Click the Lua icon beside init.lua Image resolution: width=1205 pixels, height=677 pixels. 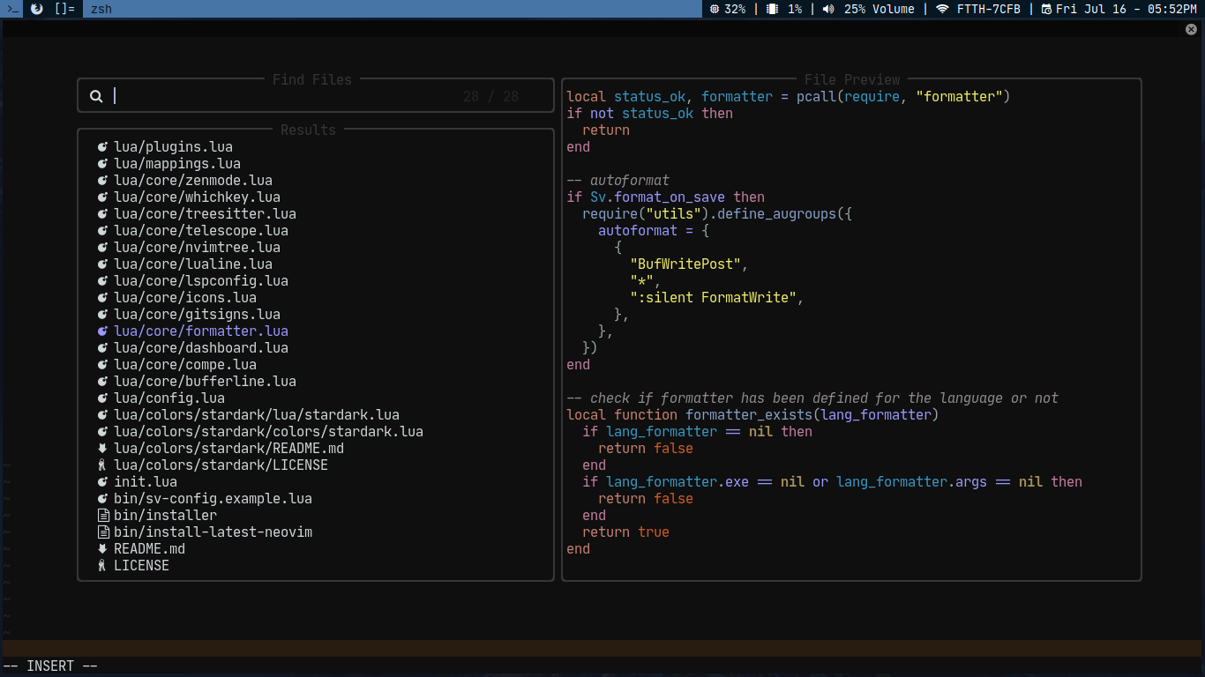point(102,482)
